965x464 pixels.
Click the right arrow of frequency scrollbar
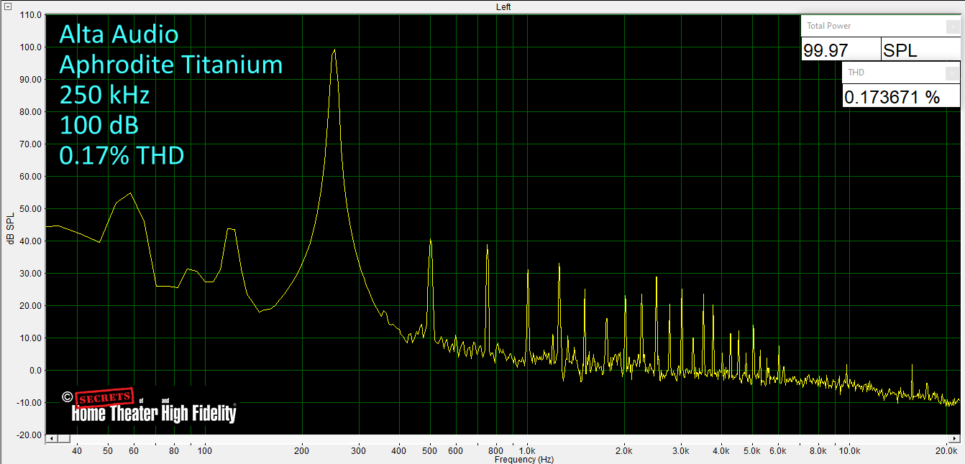point(956,439)
